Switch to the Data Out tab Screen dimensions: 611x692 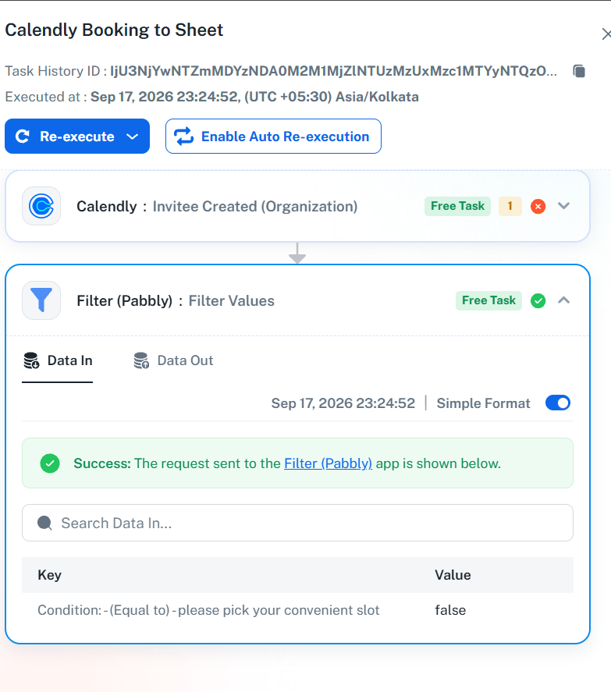(x=173, y=360)
